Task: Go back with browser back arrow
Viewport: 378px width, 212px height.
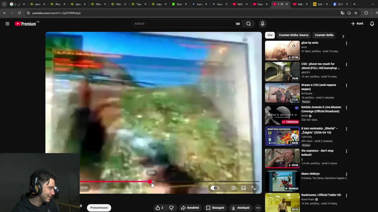Action: tap(4, 13)
